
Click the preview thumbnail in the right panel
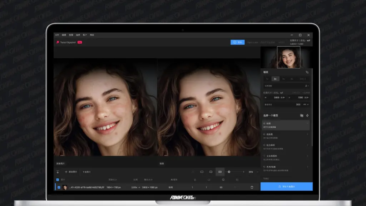point(288,57)
